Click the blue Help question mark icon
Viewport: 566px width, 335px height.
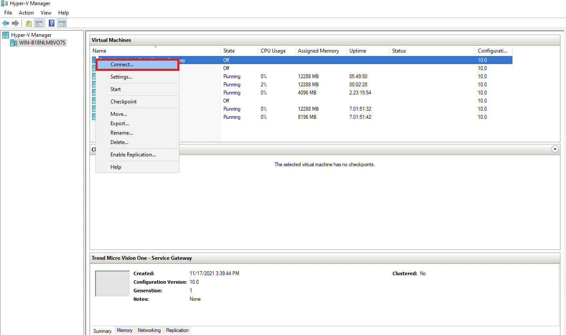[x=52, y=23]
